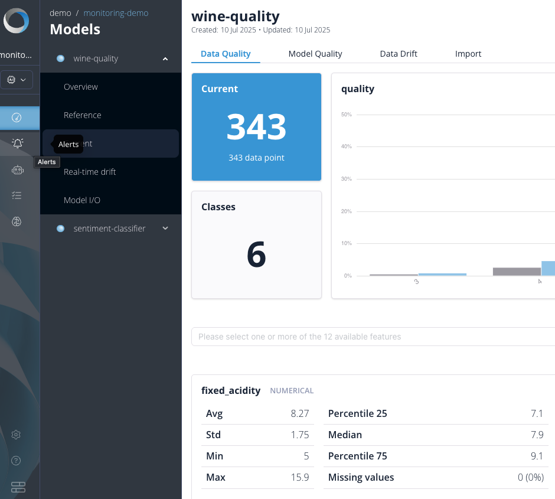This screenshot has height=499, width=555.
Task: Open the help question mark icon
Action: pos(16,461)
